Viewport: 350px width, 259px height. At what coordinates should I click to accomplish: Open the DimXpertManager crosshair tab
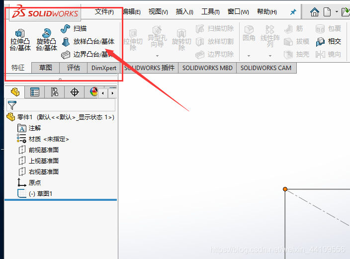pyautogui.click(x=75, y=92)
